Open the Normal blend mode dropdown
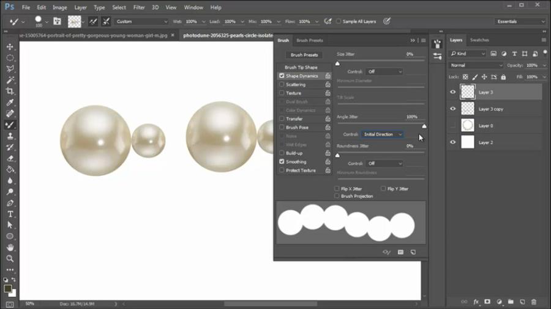Image resolution: width=551 pixels, height=309 pixels. tap(476, 65)
